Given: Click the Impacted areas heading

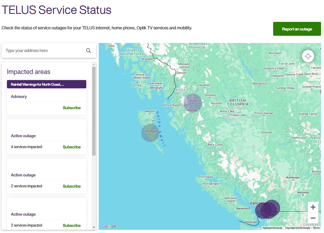Looking at the screenshot, I should pos(28,72).
